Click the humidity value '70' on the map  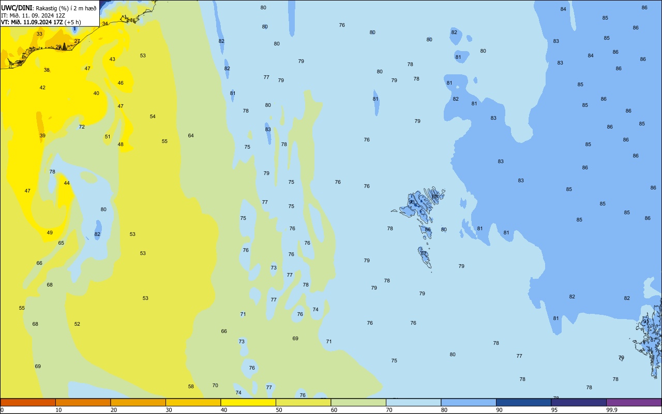215,386
